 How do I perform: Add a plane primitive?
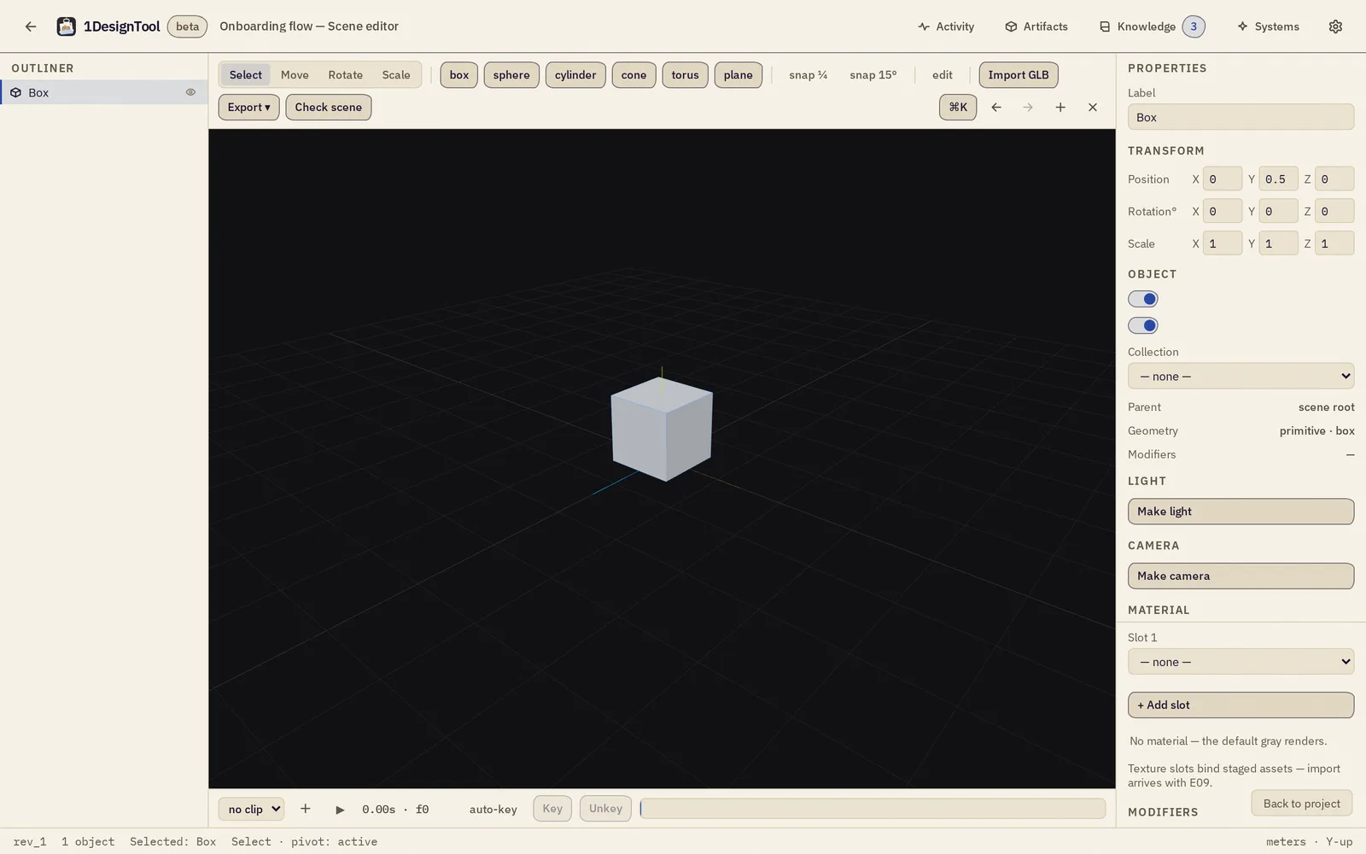738,74
